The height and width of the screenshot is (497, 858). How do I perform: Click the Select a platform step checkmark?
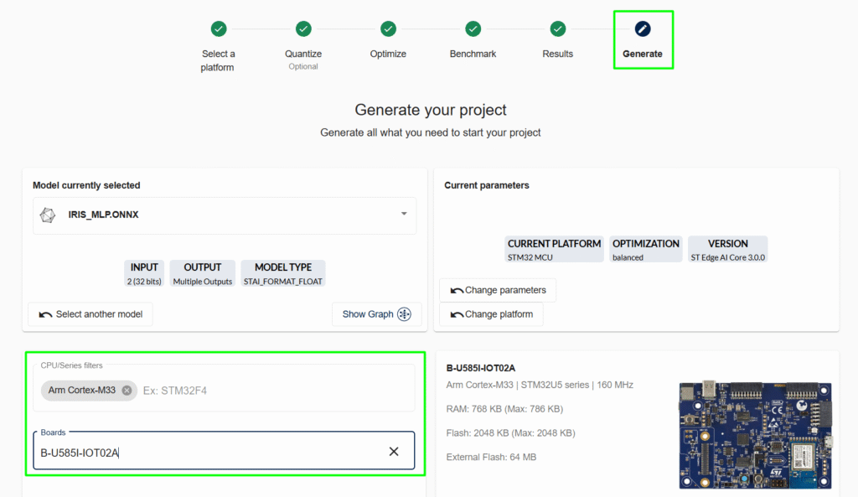[x=219, y=28]
